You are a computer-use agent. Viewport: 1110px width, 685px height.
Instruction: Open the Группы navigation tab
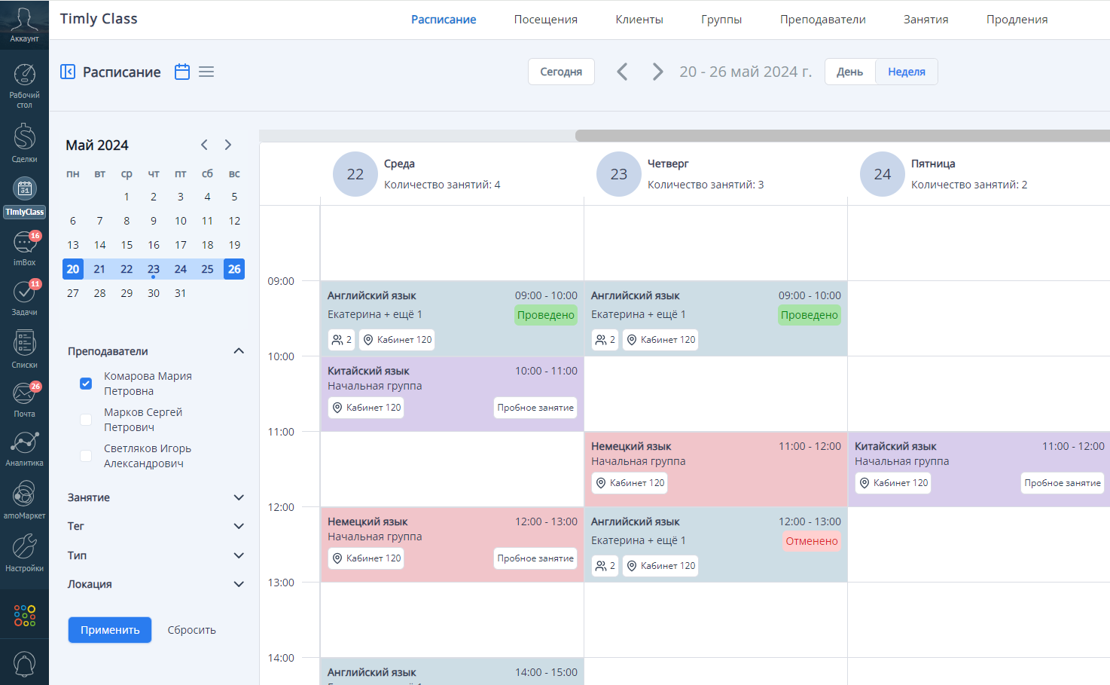[721, 19]
